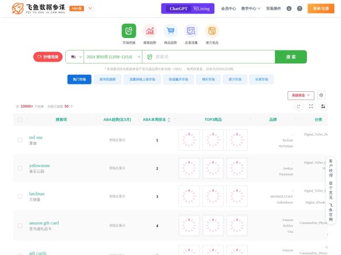Click the orange 登录/注册 button
341x255 pixels.
[321, 8]
